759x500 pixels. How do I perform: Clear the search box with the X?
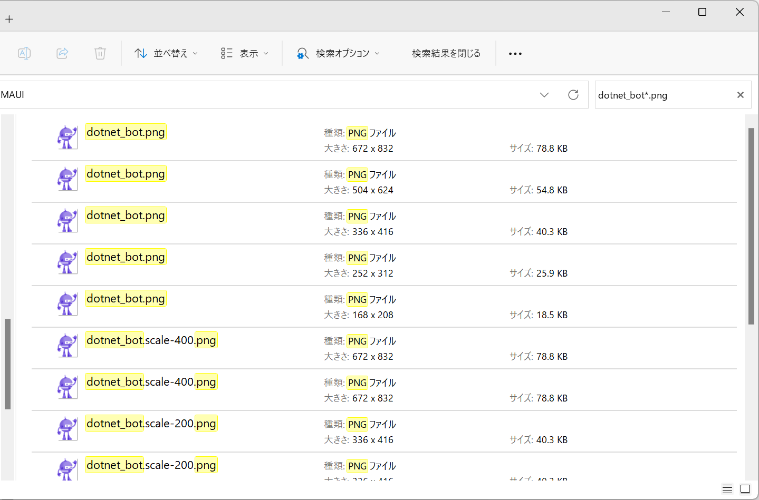click(741, 95)
